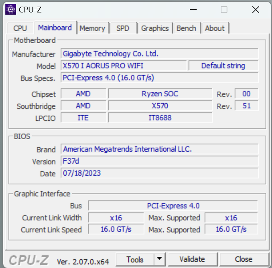The width and height of the screenshot is (272, 268).
Task: Switch to the CPU tab
Action: coord(20,28)
